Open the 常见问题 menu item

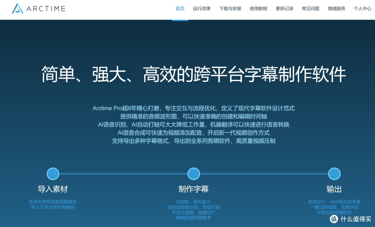310,9
